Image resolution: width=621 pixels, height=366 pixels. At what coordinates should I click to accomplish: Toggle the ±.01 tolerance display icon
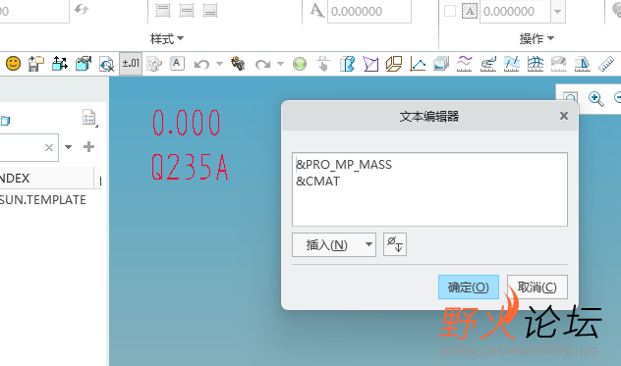(131, 64)
